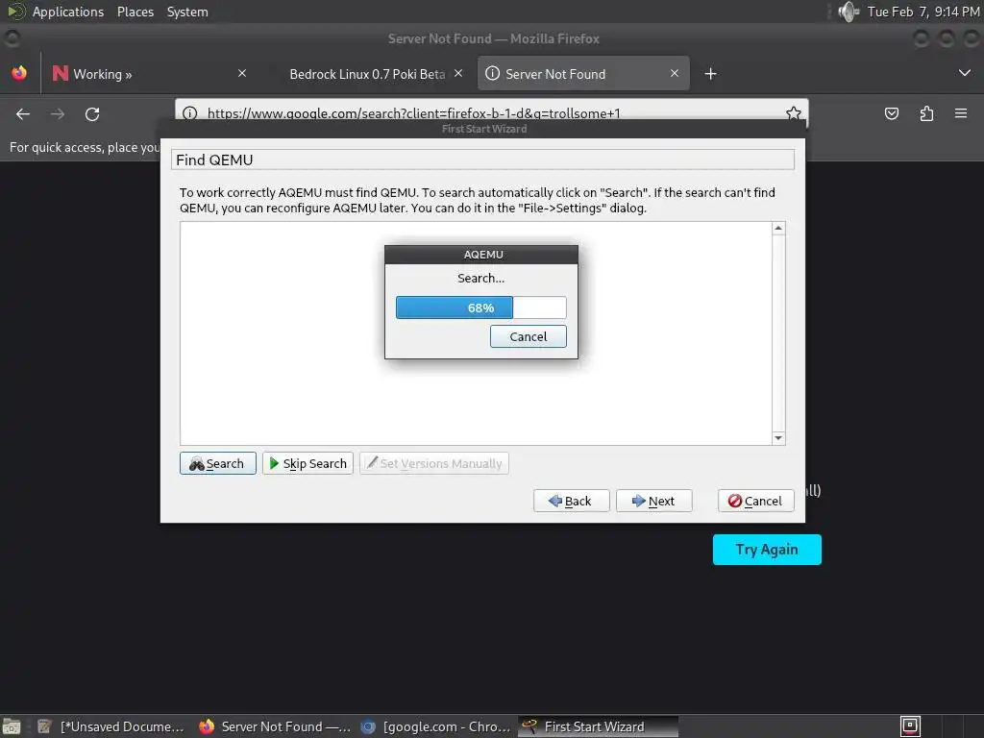Open the Places menu
This screenshot has width=984, height=738.
click(135, 12)
